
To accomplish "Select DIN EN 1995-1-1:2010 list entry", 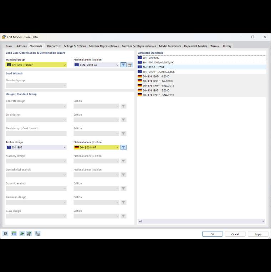I will (x=201, y=76).
